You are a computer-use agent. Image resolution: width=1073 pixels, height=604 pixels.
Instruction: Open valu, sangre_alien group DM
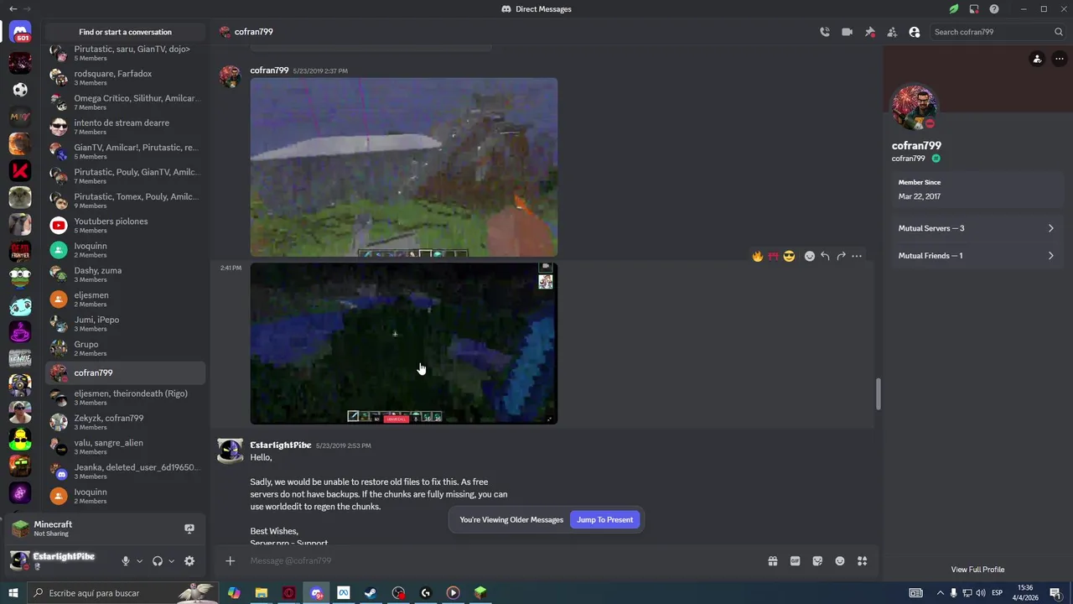pos(126,446)
